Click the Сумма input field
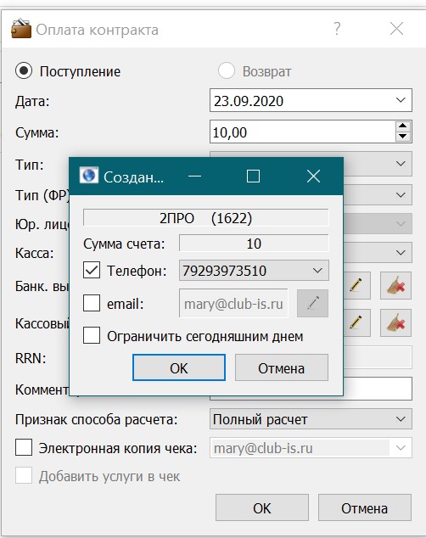This screenshot has width=426, height=538. [302, 132]
